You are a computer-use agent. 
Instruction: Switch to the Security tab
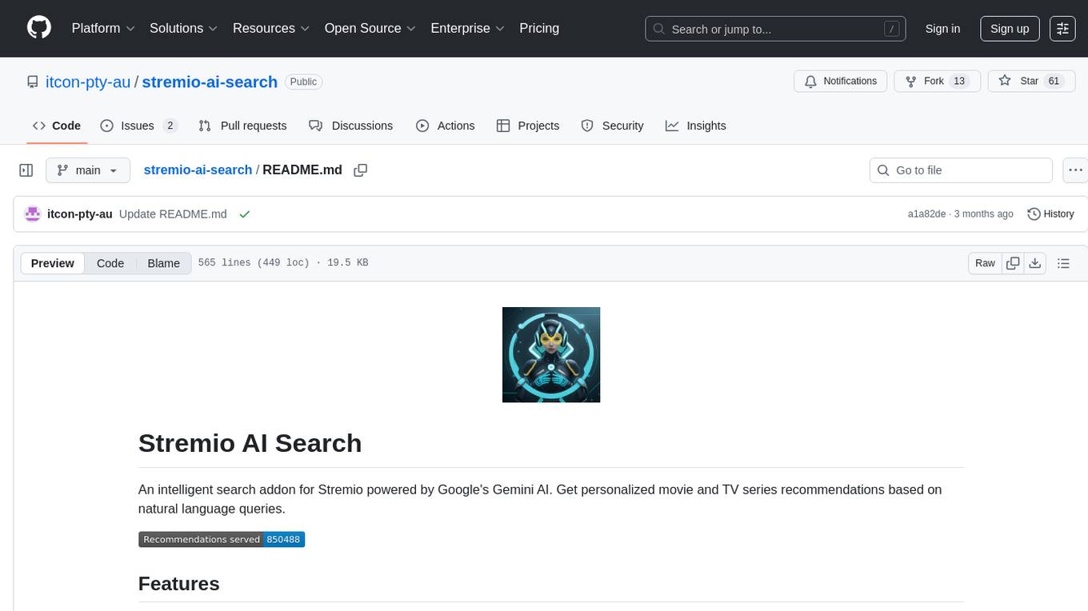(613, 126)
